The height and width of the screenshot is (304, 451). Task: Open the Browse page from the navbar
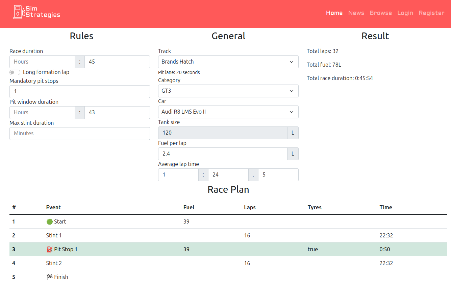coord(381,13)
